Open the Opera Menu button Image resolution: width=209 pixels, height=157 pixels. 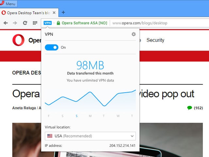point(8,4)
